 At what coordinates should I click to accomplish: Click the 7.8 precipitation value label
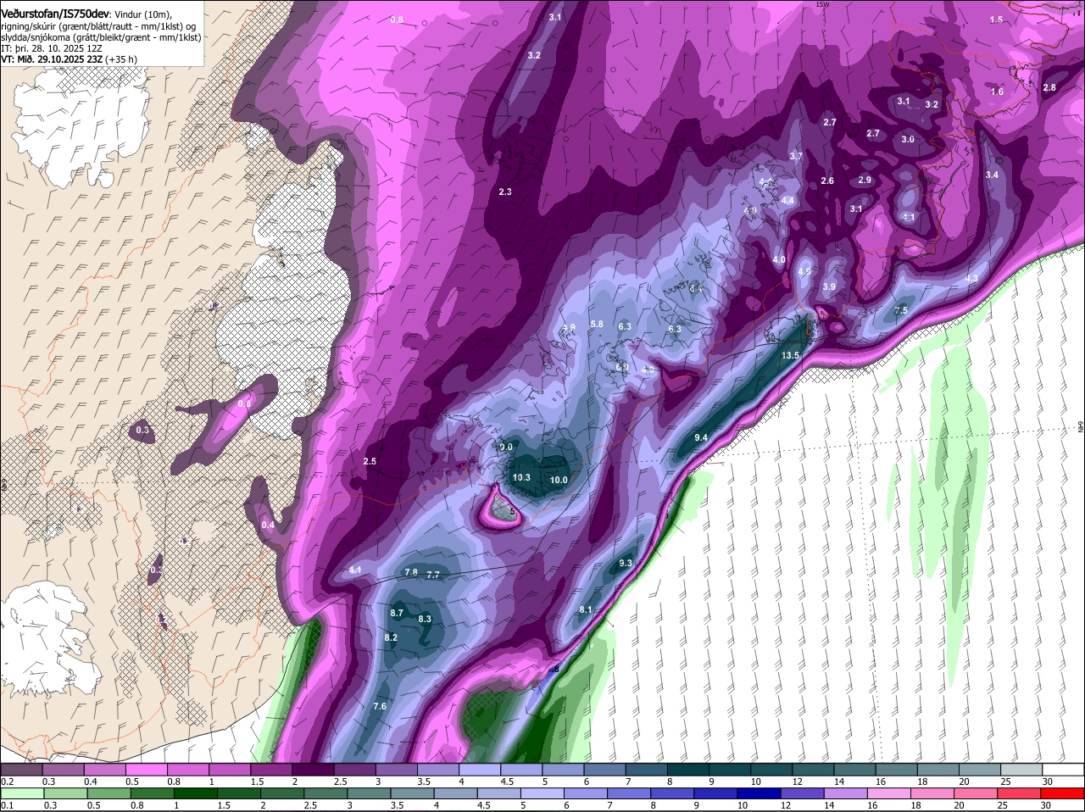(411, 572)
